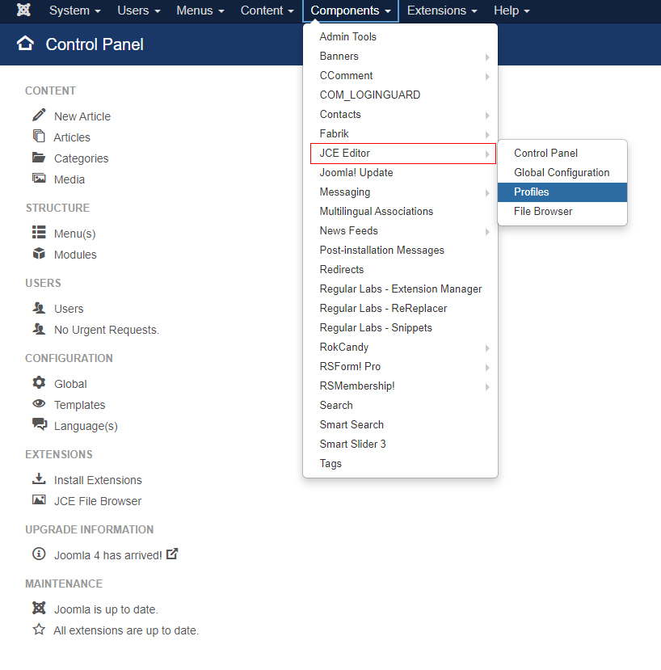Viewport: 661px width, 670px height.
Task: Open Regular Labs - Extension Manager
Action: click(x=400, y=289)
